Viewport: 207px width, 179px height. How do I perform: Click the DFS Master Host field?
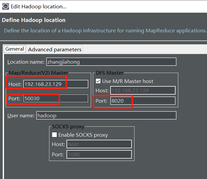pyautogui.click(x=143, y=90)
